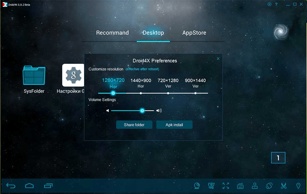Screen dimensions: 307x194
Task: Click the loud speaker icon
Action: pyautogui.click(x=159, y=110)
